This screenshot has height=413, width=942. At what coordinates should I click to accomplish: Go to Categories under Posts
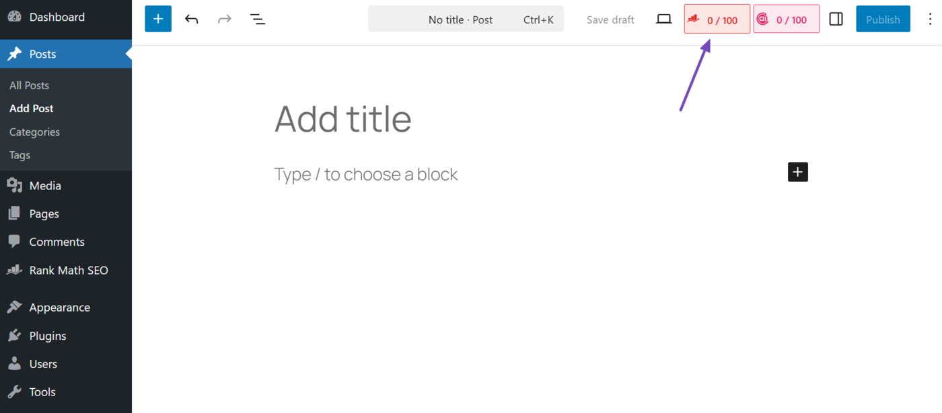(x=34, y=132)
